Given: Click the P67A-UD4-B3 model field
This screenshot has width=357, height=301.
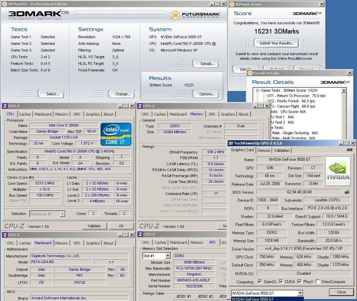Looking at the screenshot, I should click(x=62, y=262).
